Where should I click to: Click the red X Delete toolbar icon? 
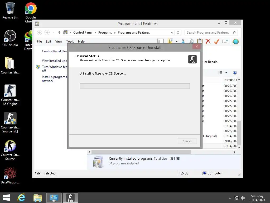tap(208, 41)
